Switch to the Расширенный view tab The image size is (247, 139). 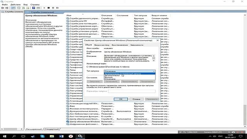click(x=34, y=129)
